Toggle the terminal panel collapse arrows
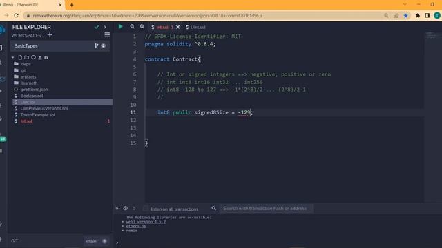Screen dimensions: 442x248 (117, 208)
